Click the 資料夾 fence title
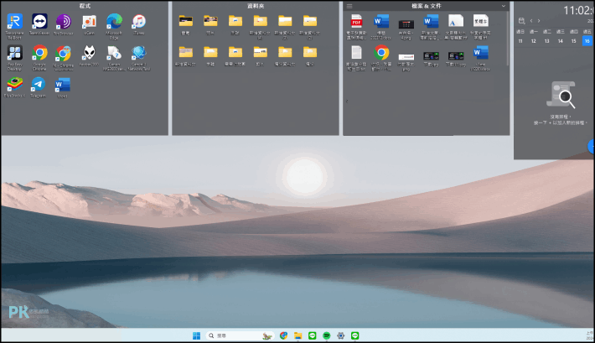 256,6
